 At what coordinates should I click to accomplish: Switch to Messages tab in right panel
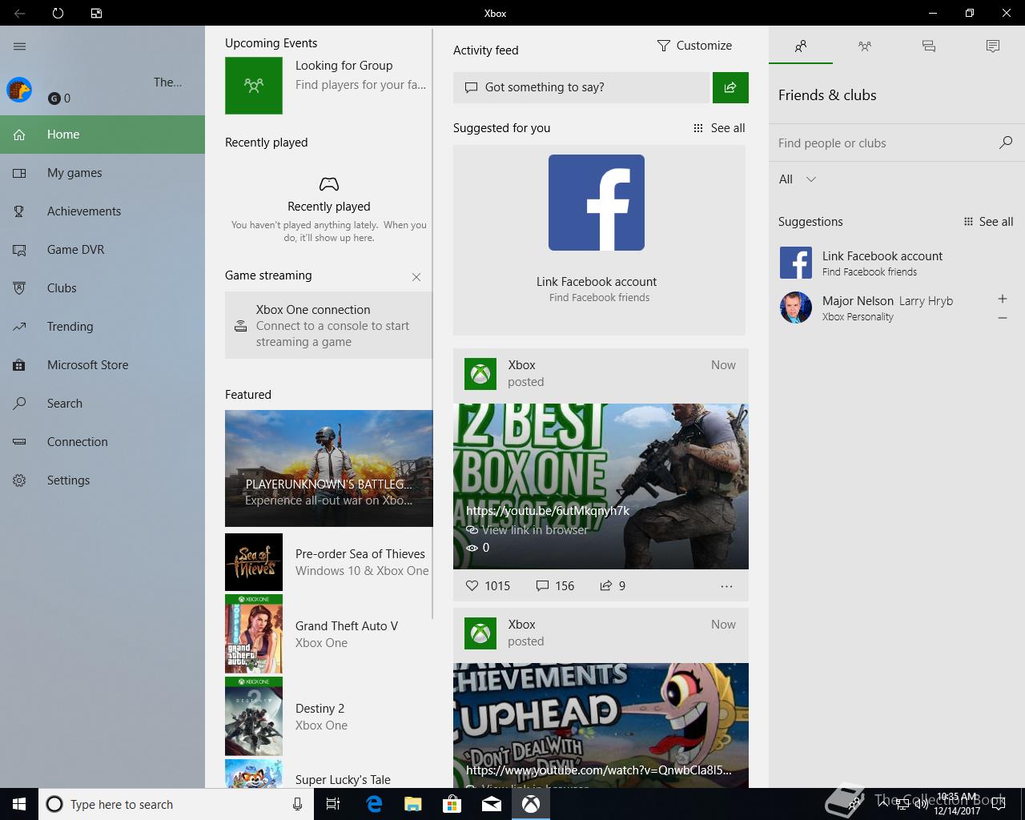point(929,46)
